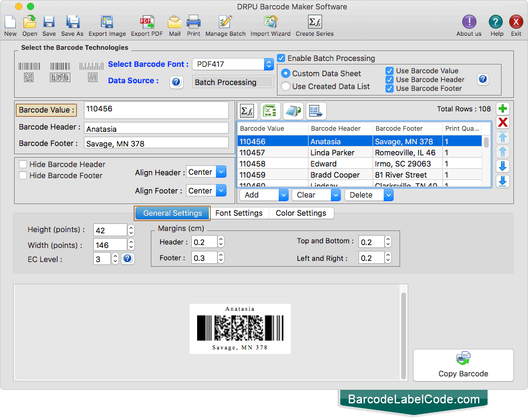This screenshot has height=418, width=528.
Task: Click the help icon beside Use Barcode Header
Action: point(483,79)
